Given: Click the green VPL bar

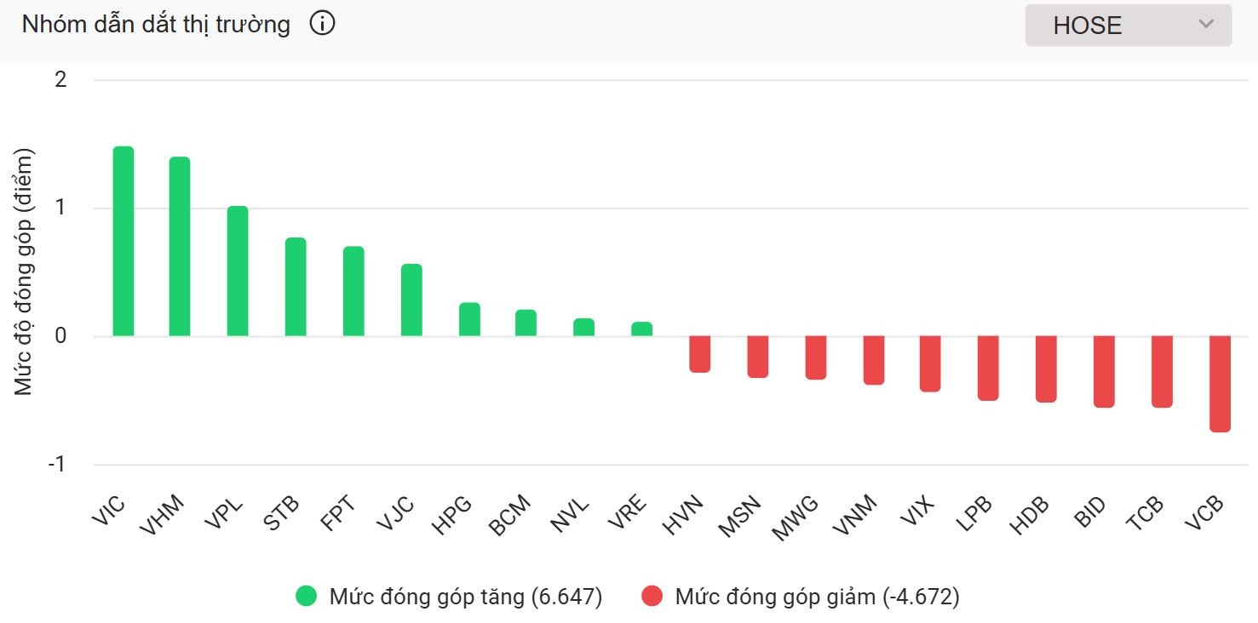Looking at the screenshot, I should click(x=238, y=271).
